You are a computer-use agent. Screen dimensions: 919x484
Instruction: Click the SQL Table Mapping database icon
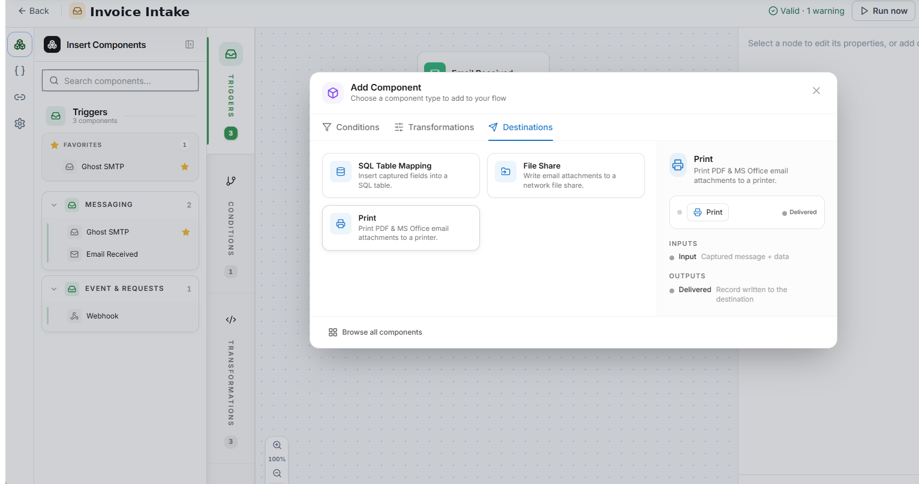pyautogui.click(x=341, y=172)
